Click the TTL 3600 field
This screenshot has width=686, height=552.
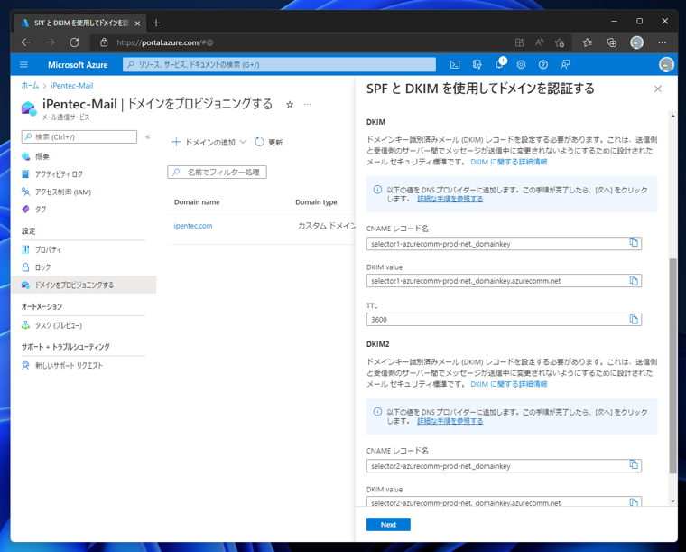(x=504, y=320)
